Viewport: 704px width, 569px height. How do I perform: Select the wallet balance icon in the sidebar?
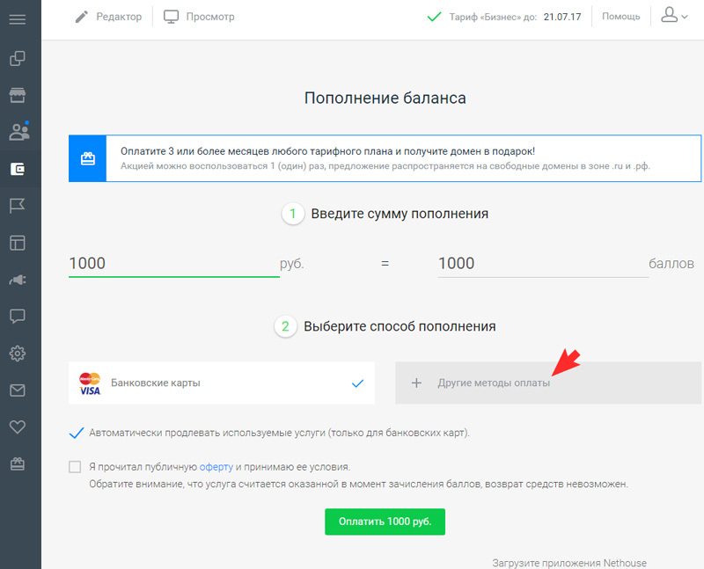[x=17, y=169]
